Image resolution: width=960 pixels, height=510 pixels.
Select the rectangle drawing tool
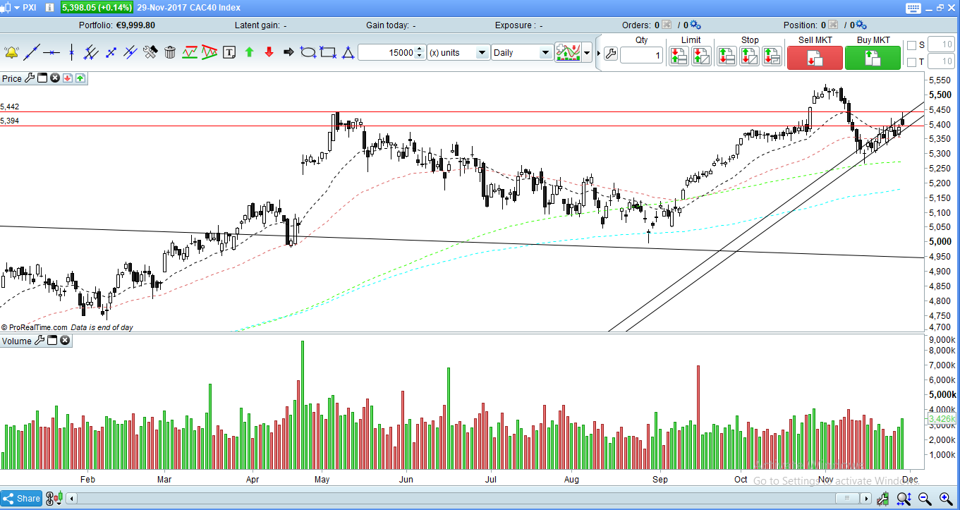pos(327,52)
